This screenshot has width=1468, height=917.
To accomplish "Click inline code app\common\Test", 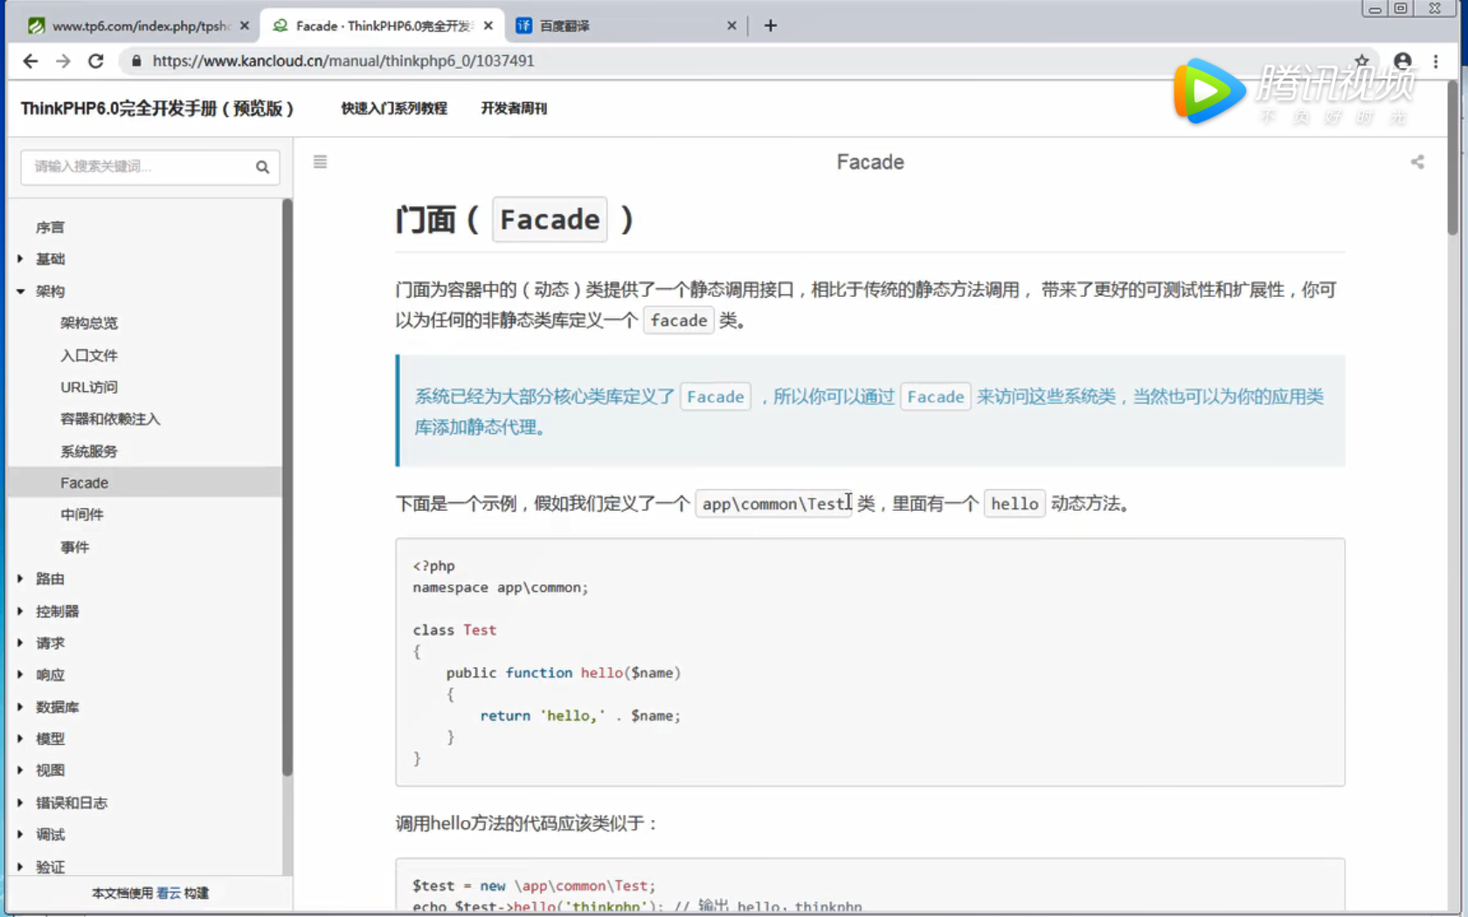I will pos(774,504).
